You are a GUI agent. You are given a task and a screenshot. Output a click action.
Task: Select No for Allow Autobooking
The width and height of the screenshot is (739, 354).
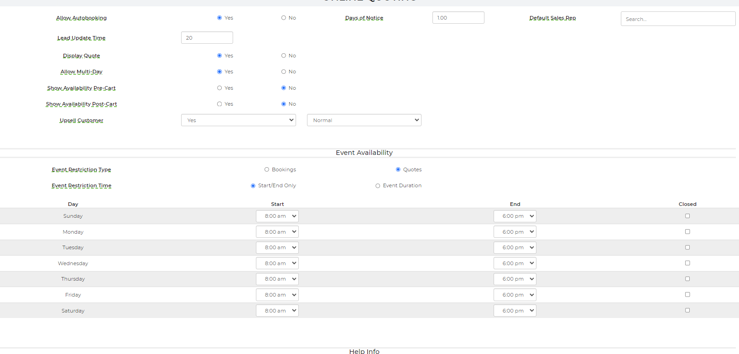pyautogui.click(x=283, y=18)
